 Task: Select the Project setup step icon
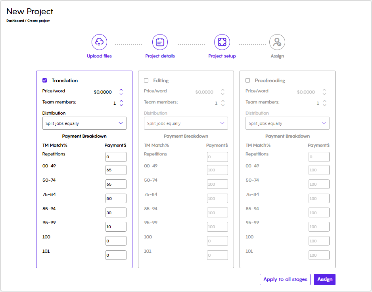[x=222, y=42]
